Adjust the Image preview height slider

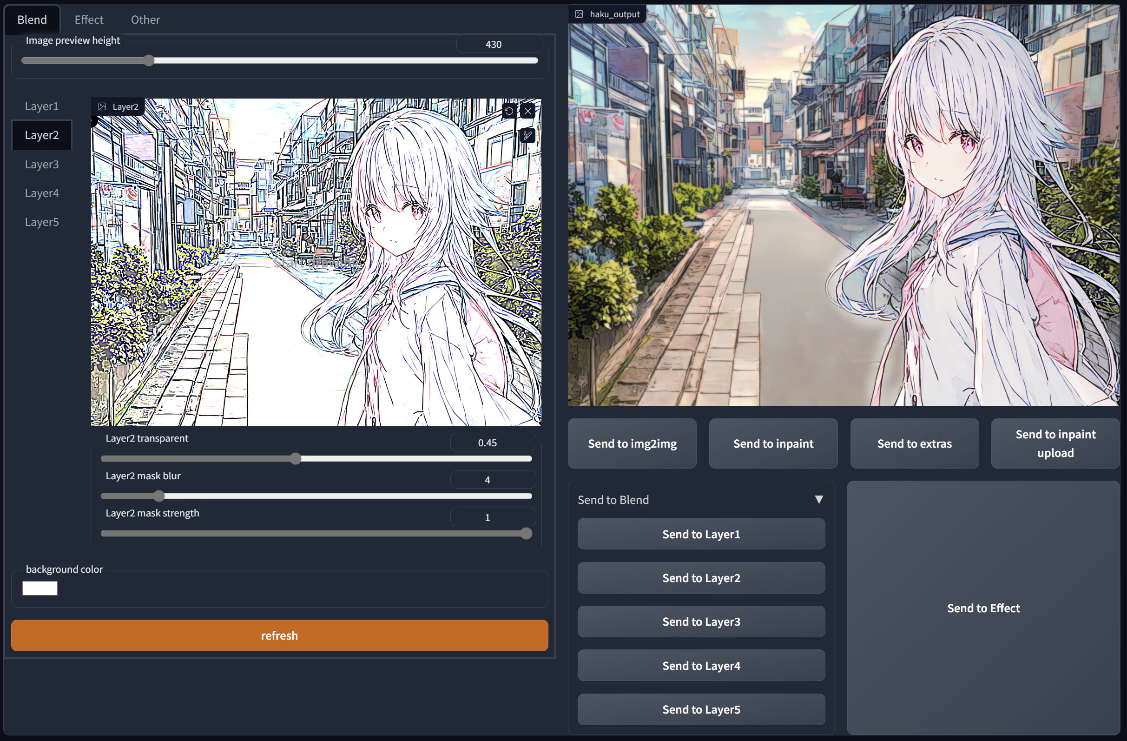279,60
